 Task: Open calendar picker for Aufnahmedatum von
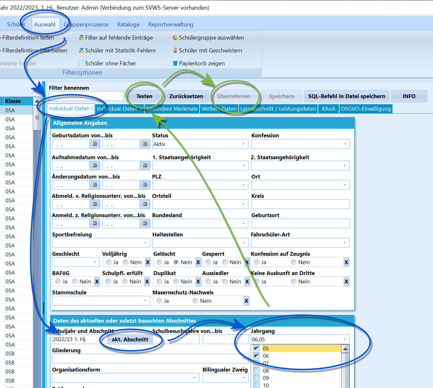point(95,165)
